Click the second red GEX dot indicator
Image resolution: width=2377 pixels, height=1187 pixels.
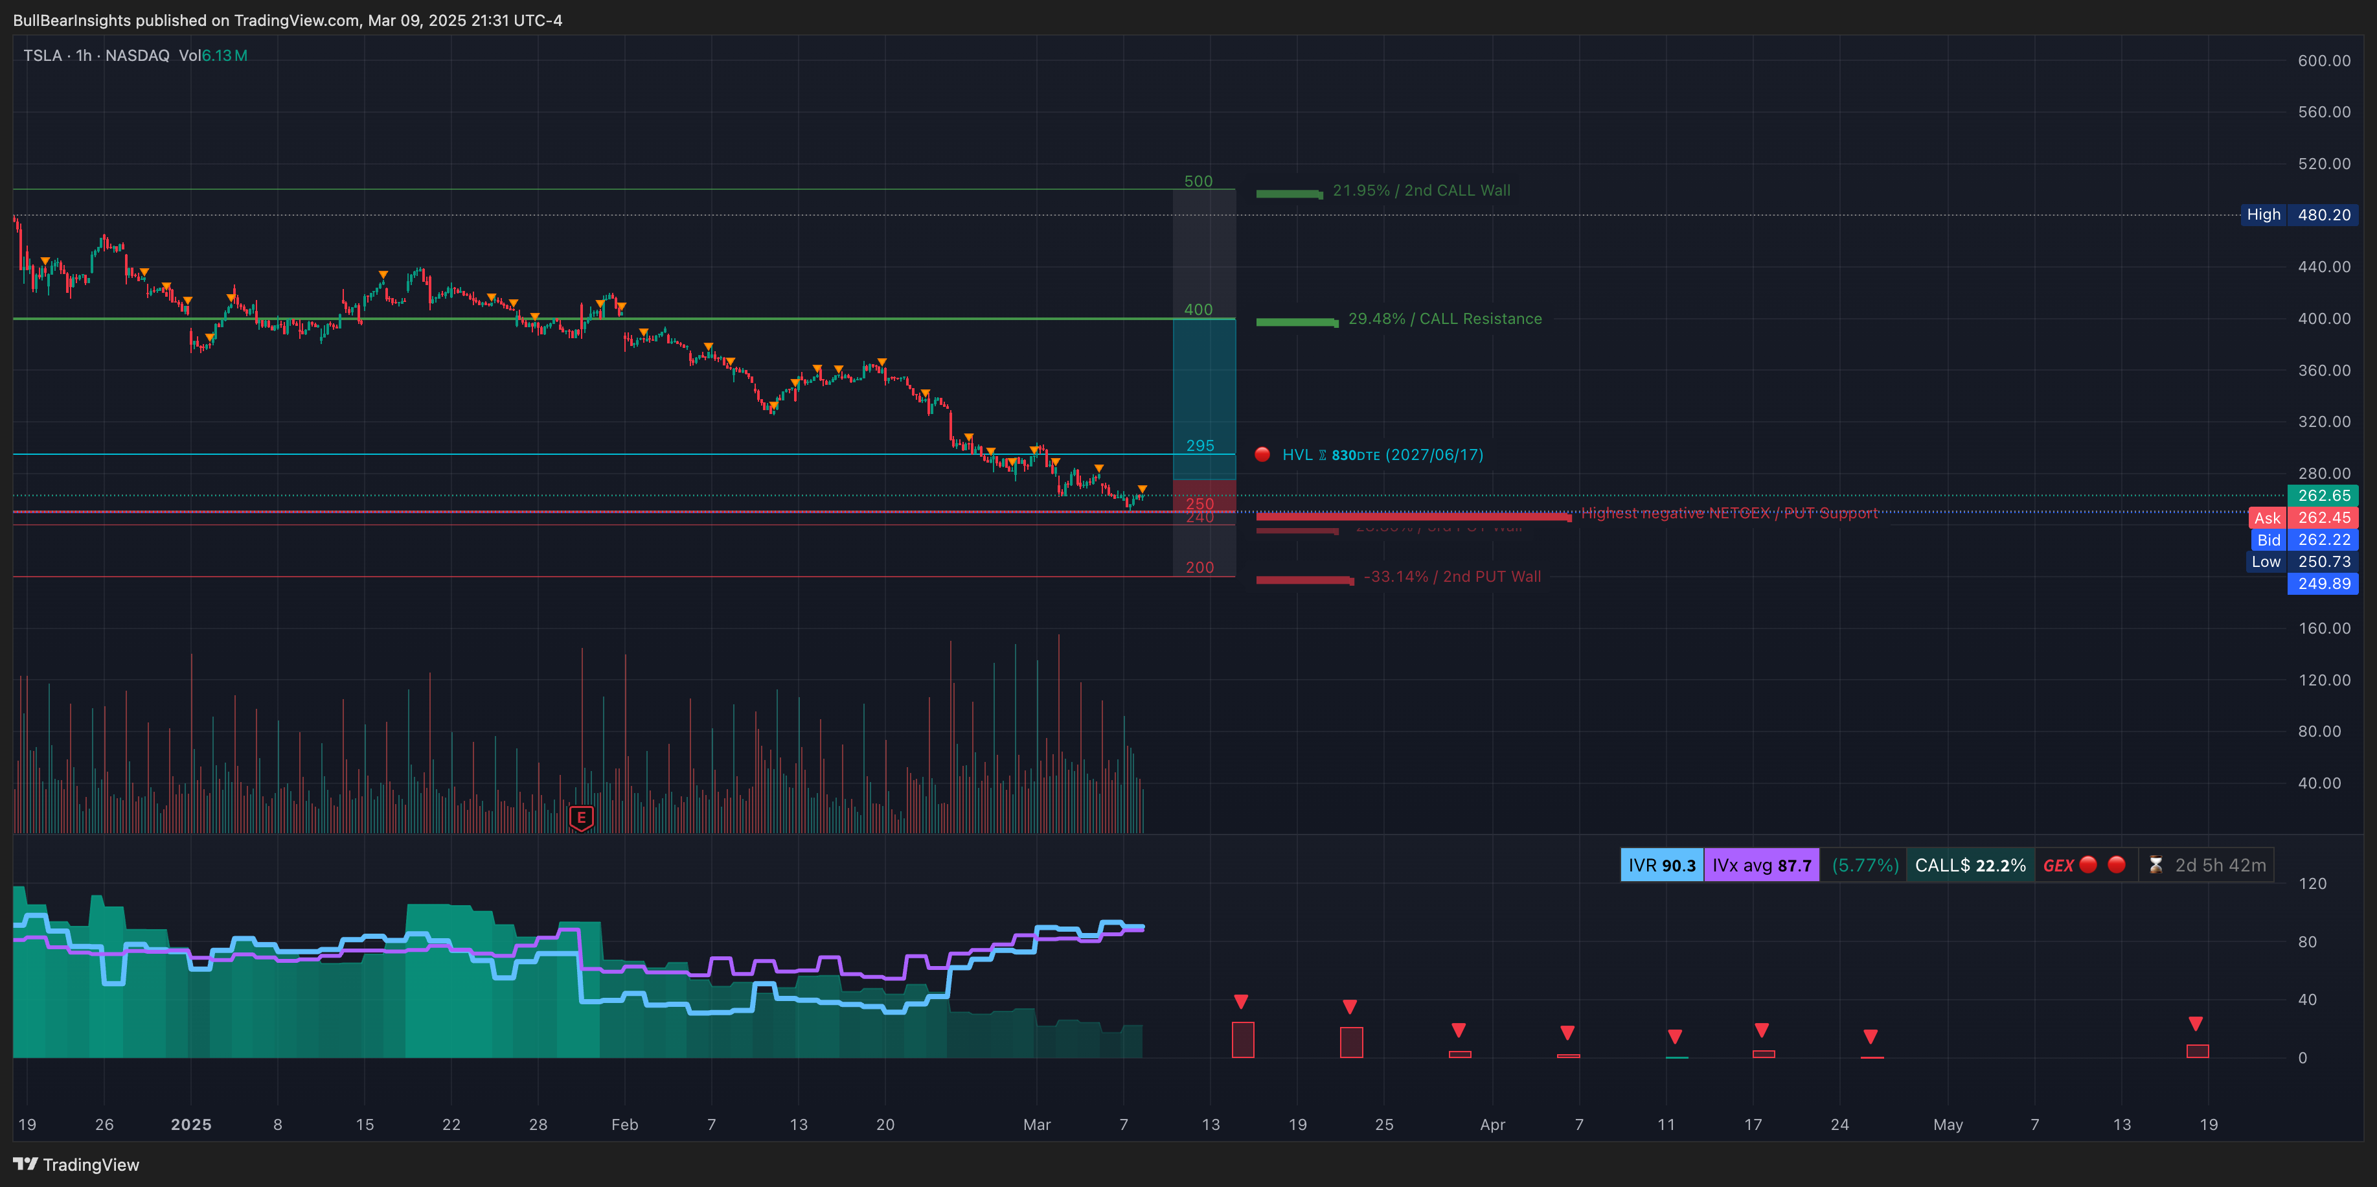coord(2117,865)
